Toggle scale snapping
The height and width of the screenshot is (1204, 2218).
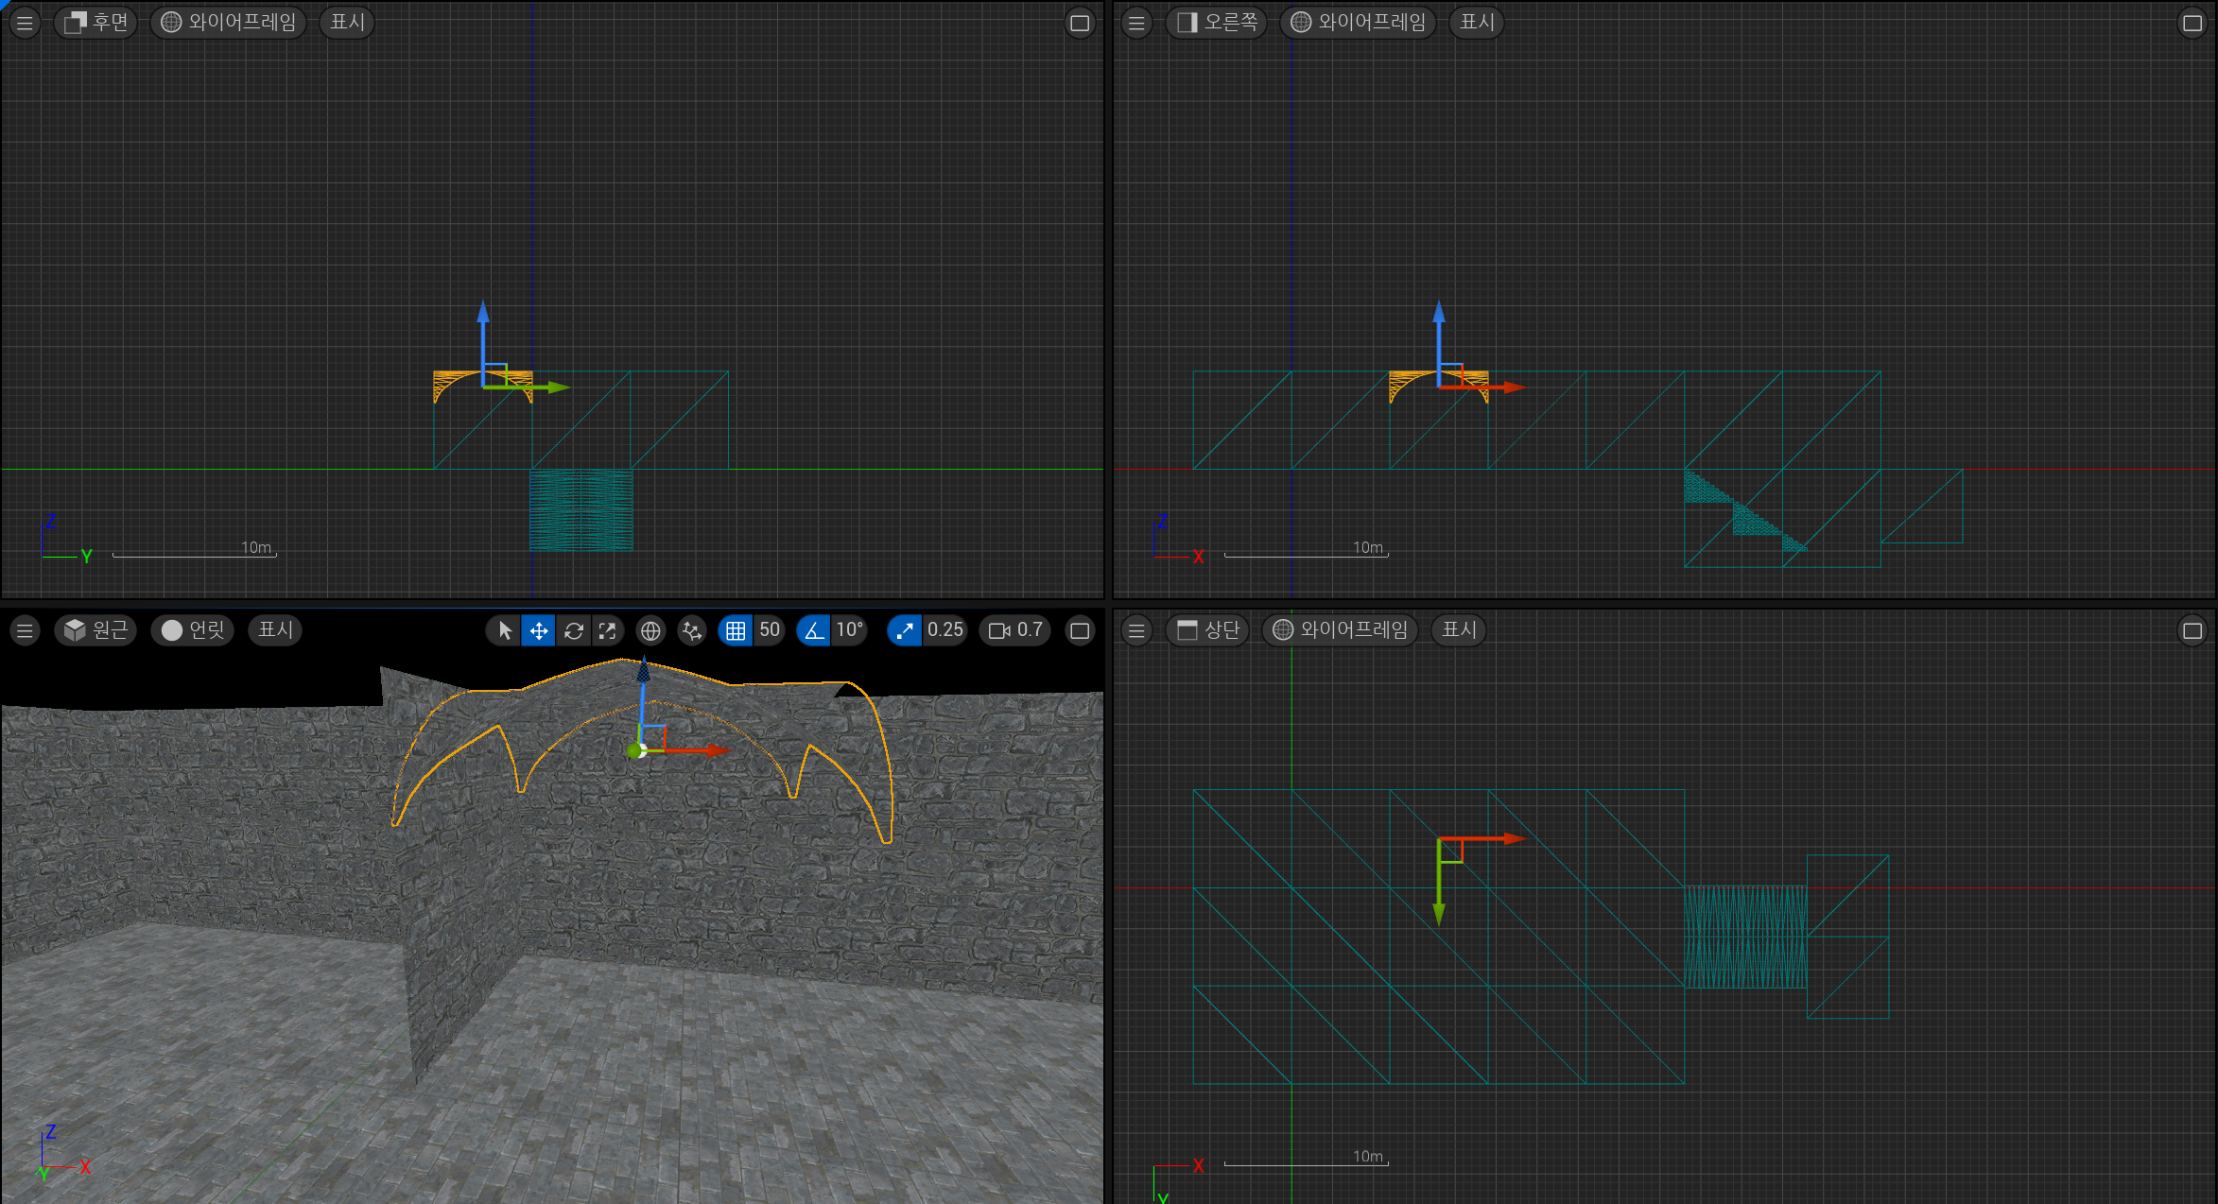[904, 630]
